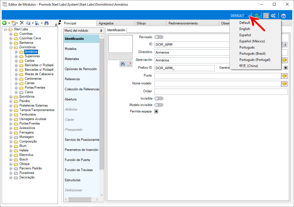Click the speech bubble icon next to Nome modelo
This screenshot has width=294, height=207.
(x=284, y=84)
